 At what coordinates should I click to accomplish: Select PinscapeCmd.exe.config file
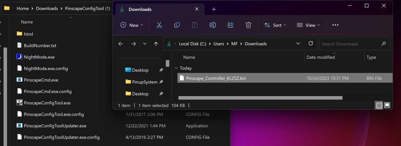coord(48,91)
